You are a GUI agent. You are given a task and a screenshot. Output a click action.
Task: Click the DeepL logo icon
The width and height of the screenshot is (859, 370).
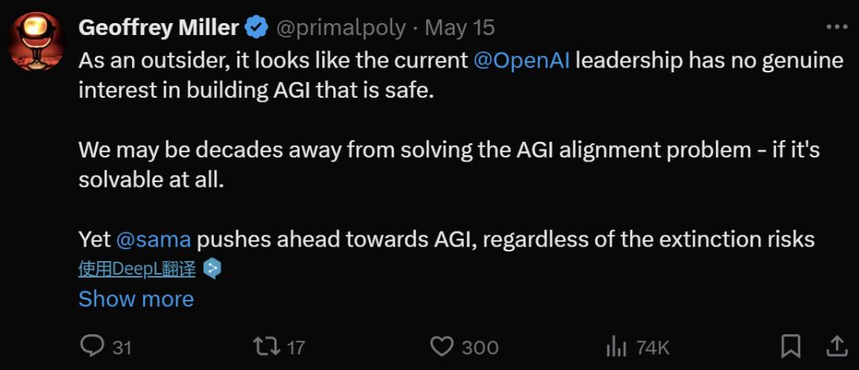click(x=212, y=269)
